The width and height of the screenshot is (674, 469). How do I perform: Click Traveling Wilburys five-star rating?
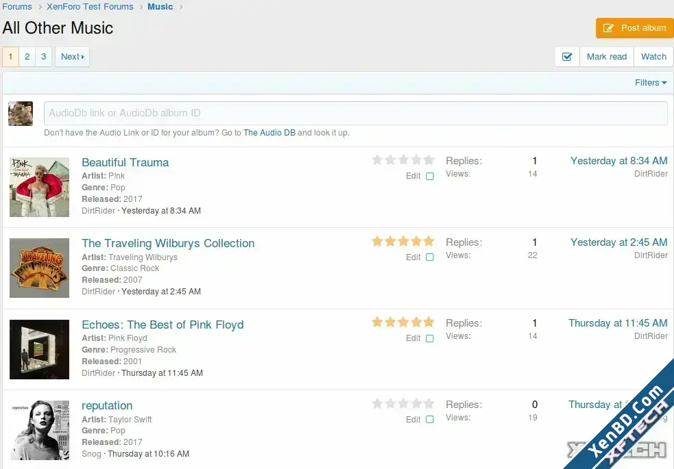pyautogui.click(x=402, y=241)
